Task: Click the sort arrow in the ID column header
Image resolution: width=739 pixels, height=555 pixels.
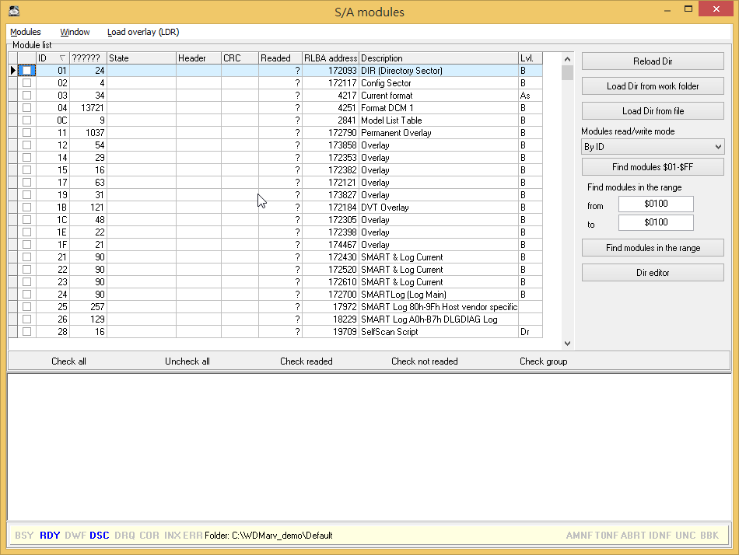Action: [x=62, y=58]
